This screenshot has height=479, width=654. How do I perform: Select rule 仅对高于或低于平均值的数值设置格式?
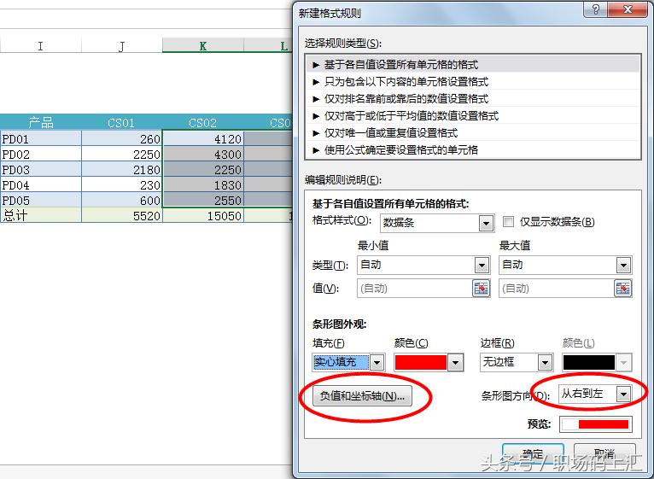coord(473,116)
